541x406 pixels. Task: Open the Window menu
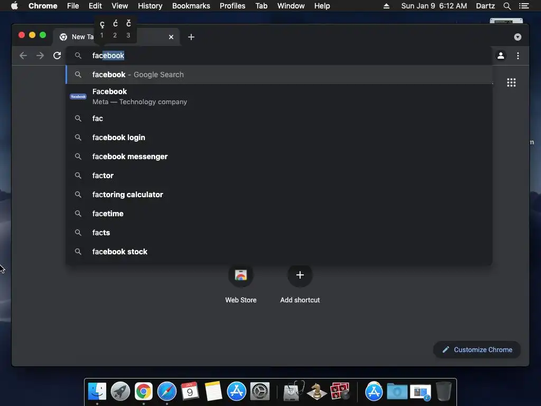pyautogui.click(x=291, y=6)
